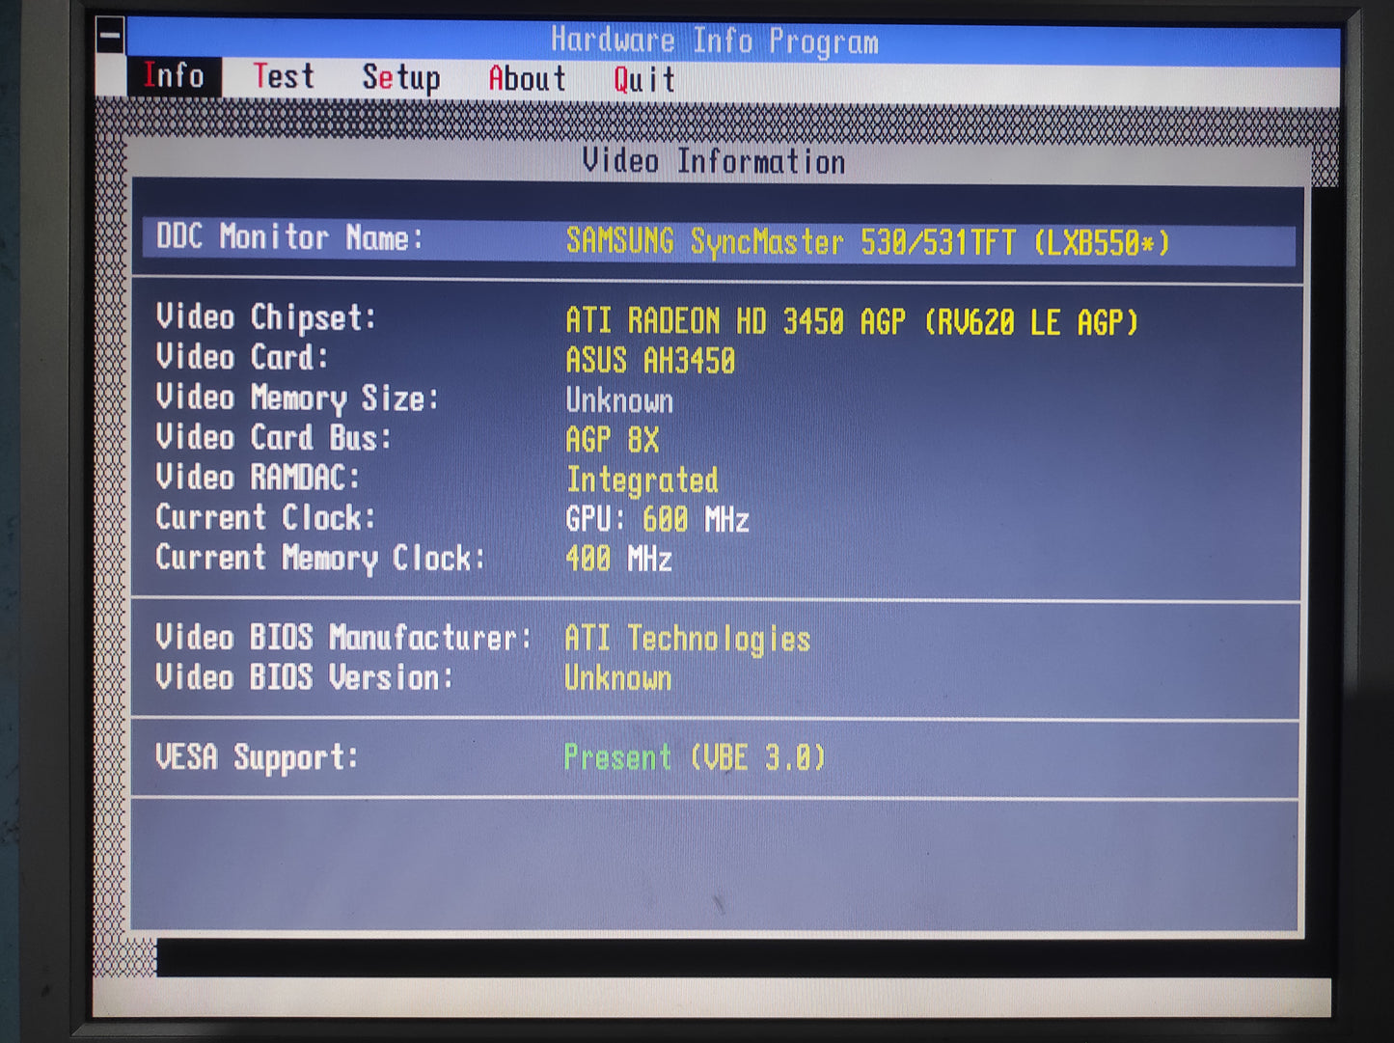Click the Hardware Info Program title bar
This screenshot has height=1043, width=1394.
pyautogui.click(x=714, y=41)
